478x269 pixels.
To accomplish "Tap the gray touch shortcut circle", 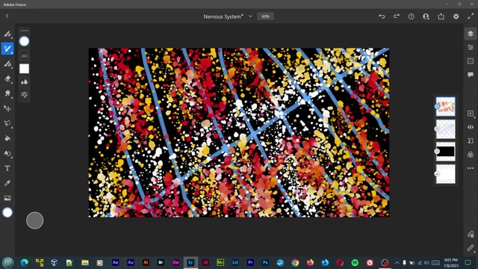I will pos(35,220).
